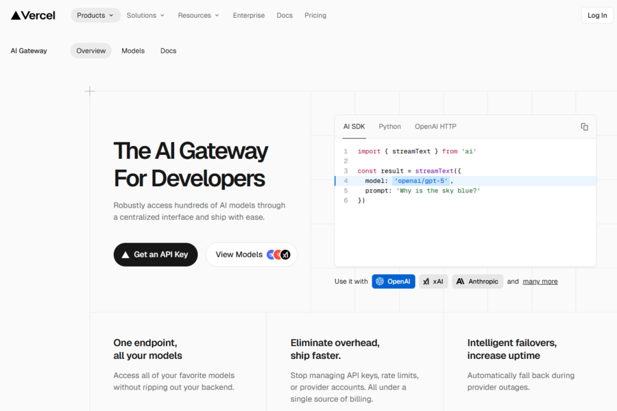Go to Docs in top navigation
The width and height of the screenshot is (617, 411).
click(285, 15)
